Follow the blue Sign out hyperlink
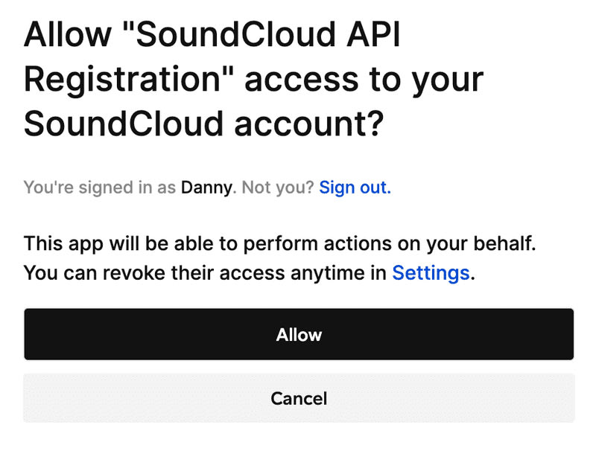This screenshot has width=596, height=451. point(355,187)
